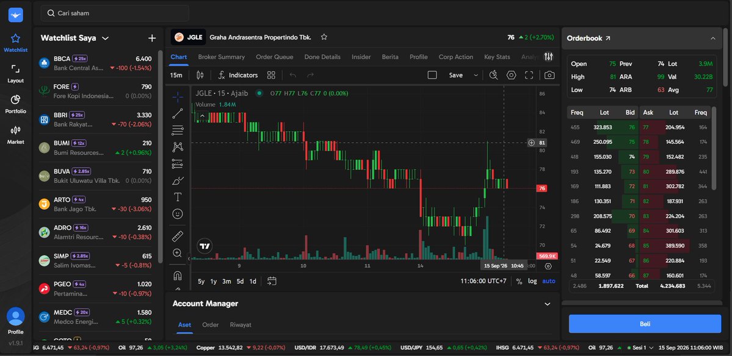Set chart range to 1d
The height and width of the screenshot is (356, 732).
pyautogui.click(x=253, y=281)
